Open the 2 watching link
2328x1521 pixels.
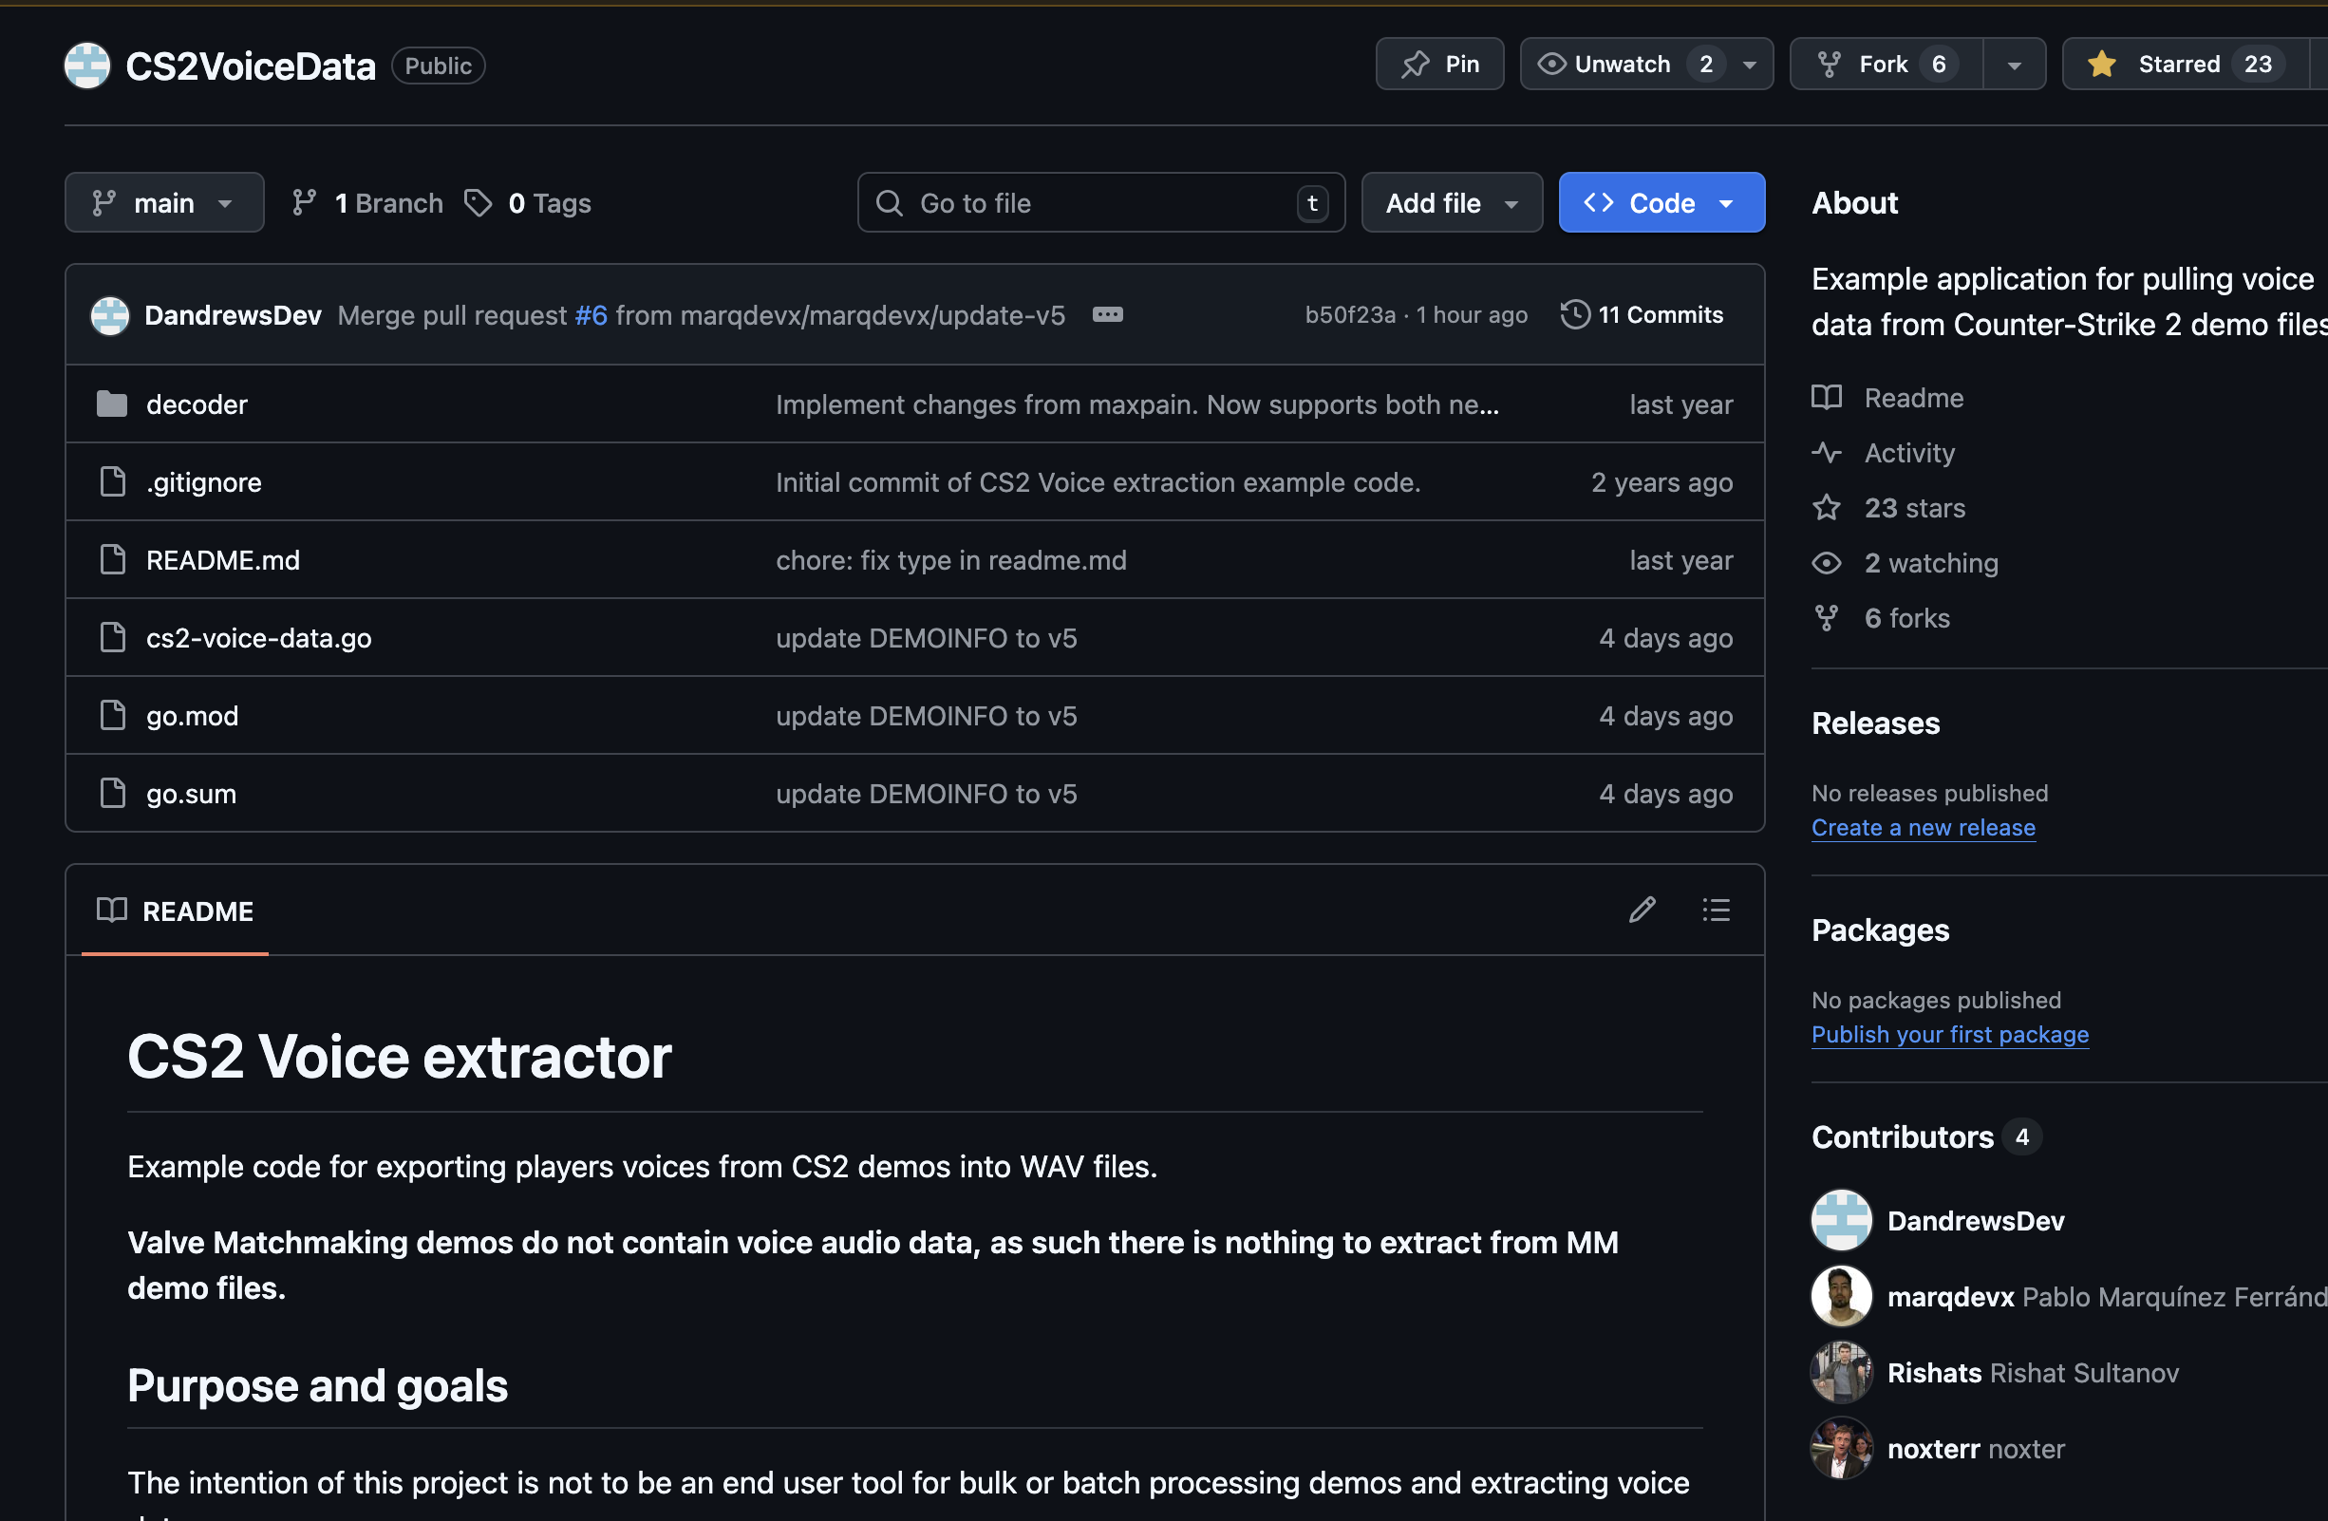pos(1931,563)
